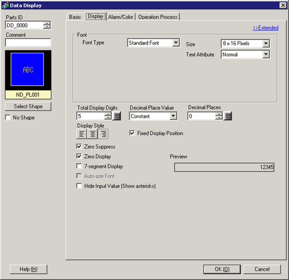Click the Total Display Digits field
Viewport: 289px width, 280px height.
tap(91, 116)
